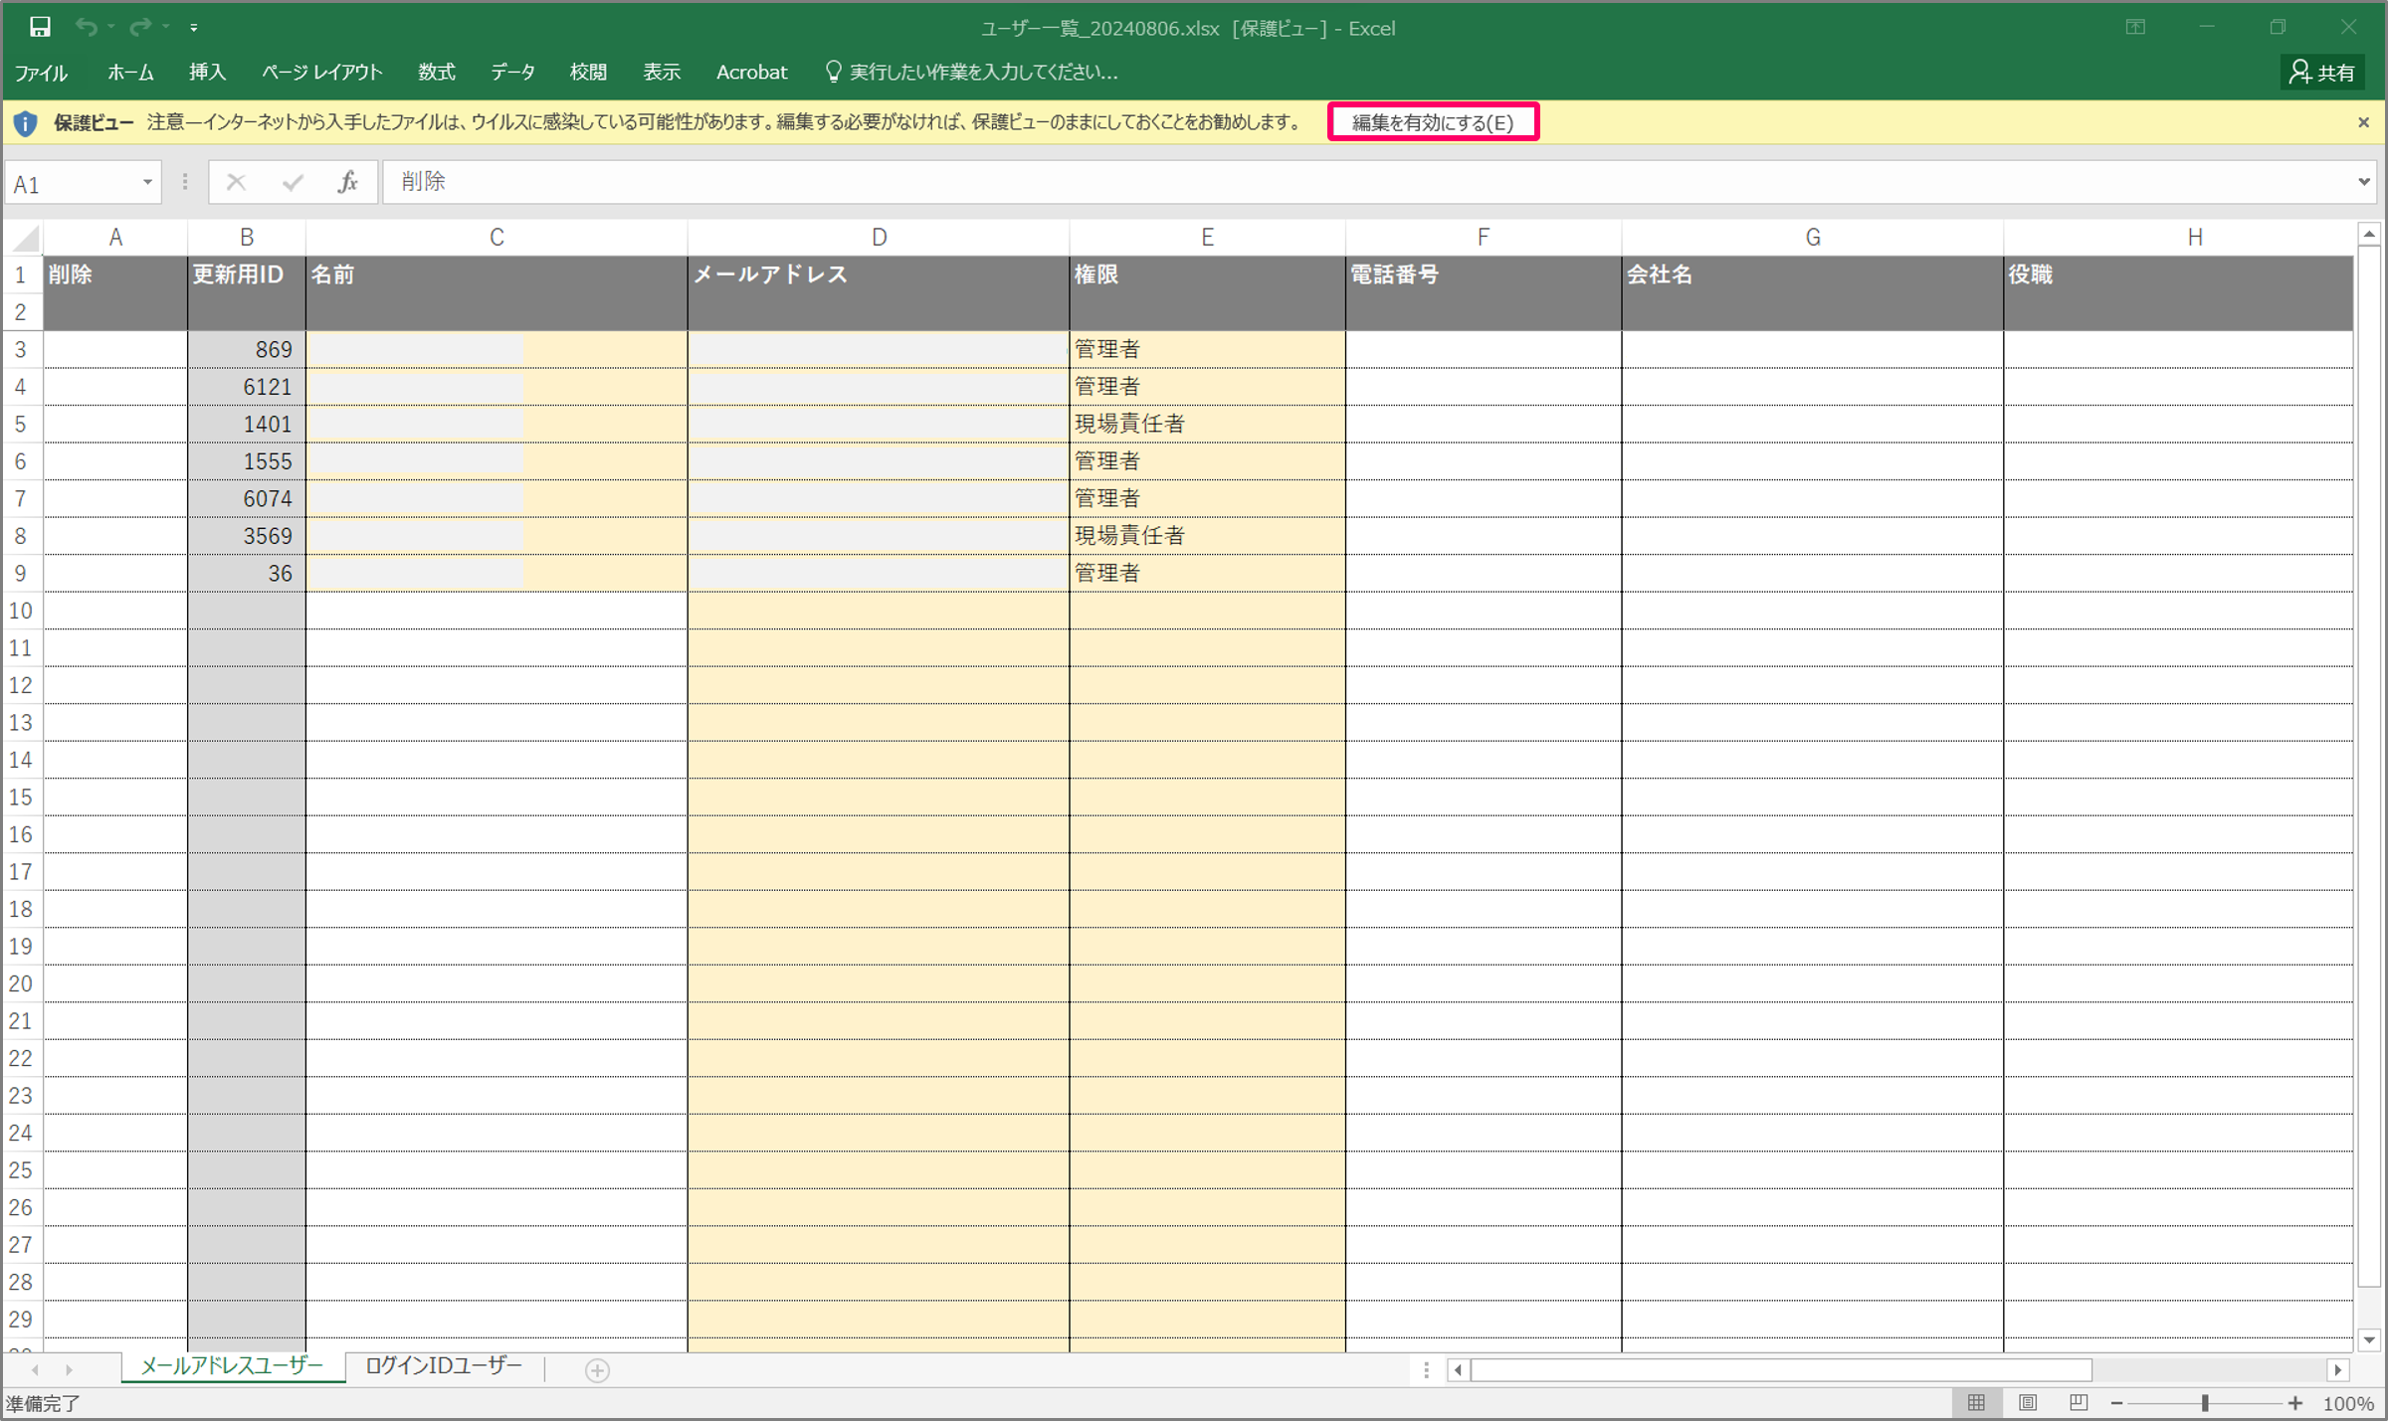Switch to Page Layout view icon
Image resolution: width=2388 pixels, height=1422 pixels.
(x=2027, y=1402)
